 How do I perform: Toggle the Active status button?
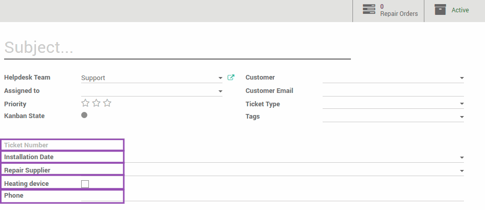(x=454, y=11)
